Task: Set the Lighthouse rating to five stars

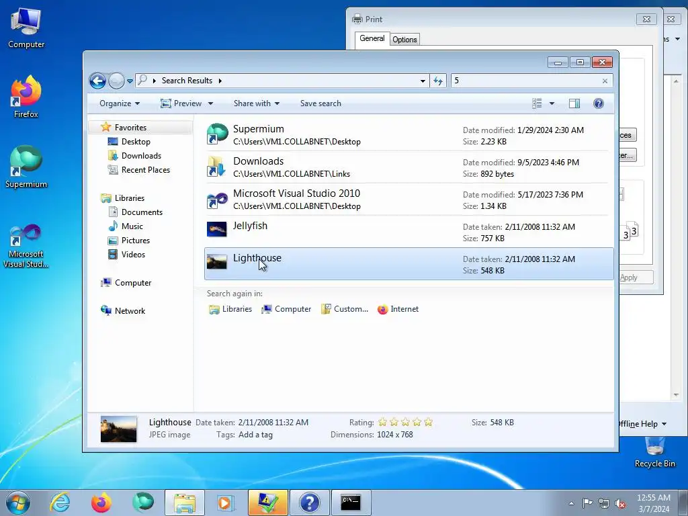Action: click(x=428, y=422)
